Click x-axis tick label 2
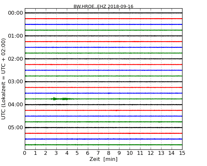The image size is (207, 166). coord(46,153)
